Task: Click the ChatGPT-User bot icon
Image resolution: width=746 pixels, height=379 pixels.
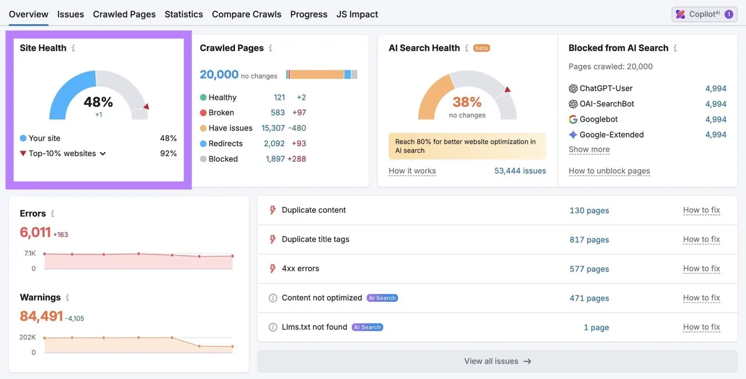Action: point(573,88)
